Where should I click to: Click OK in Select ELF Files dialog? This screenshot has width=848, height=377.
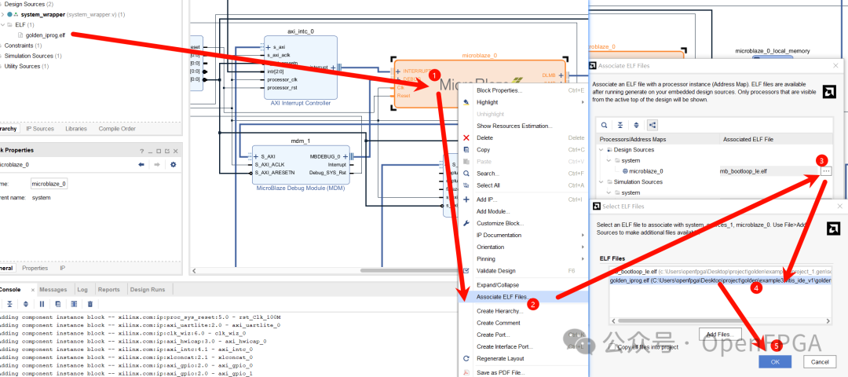775,362
